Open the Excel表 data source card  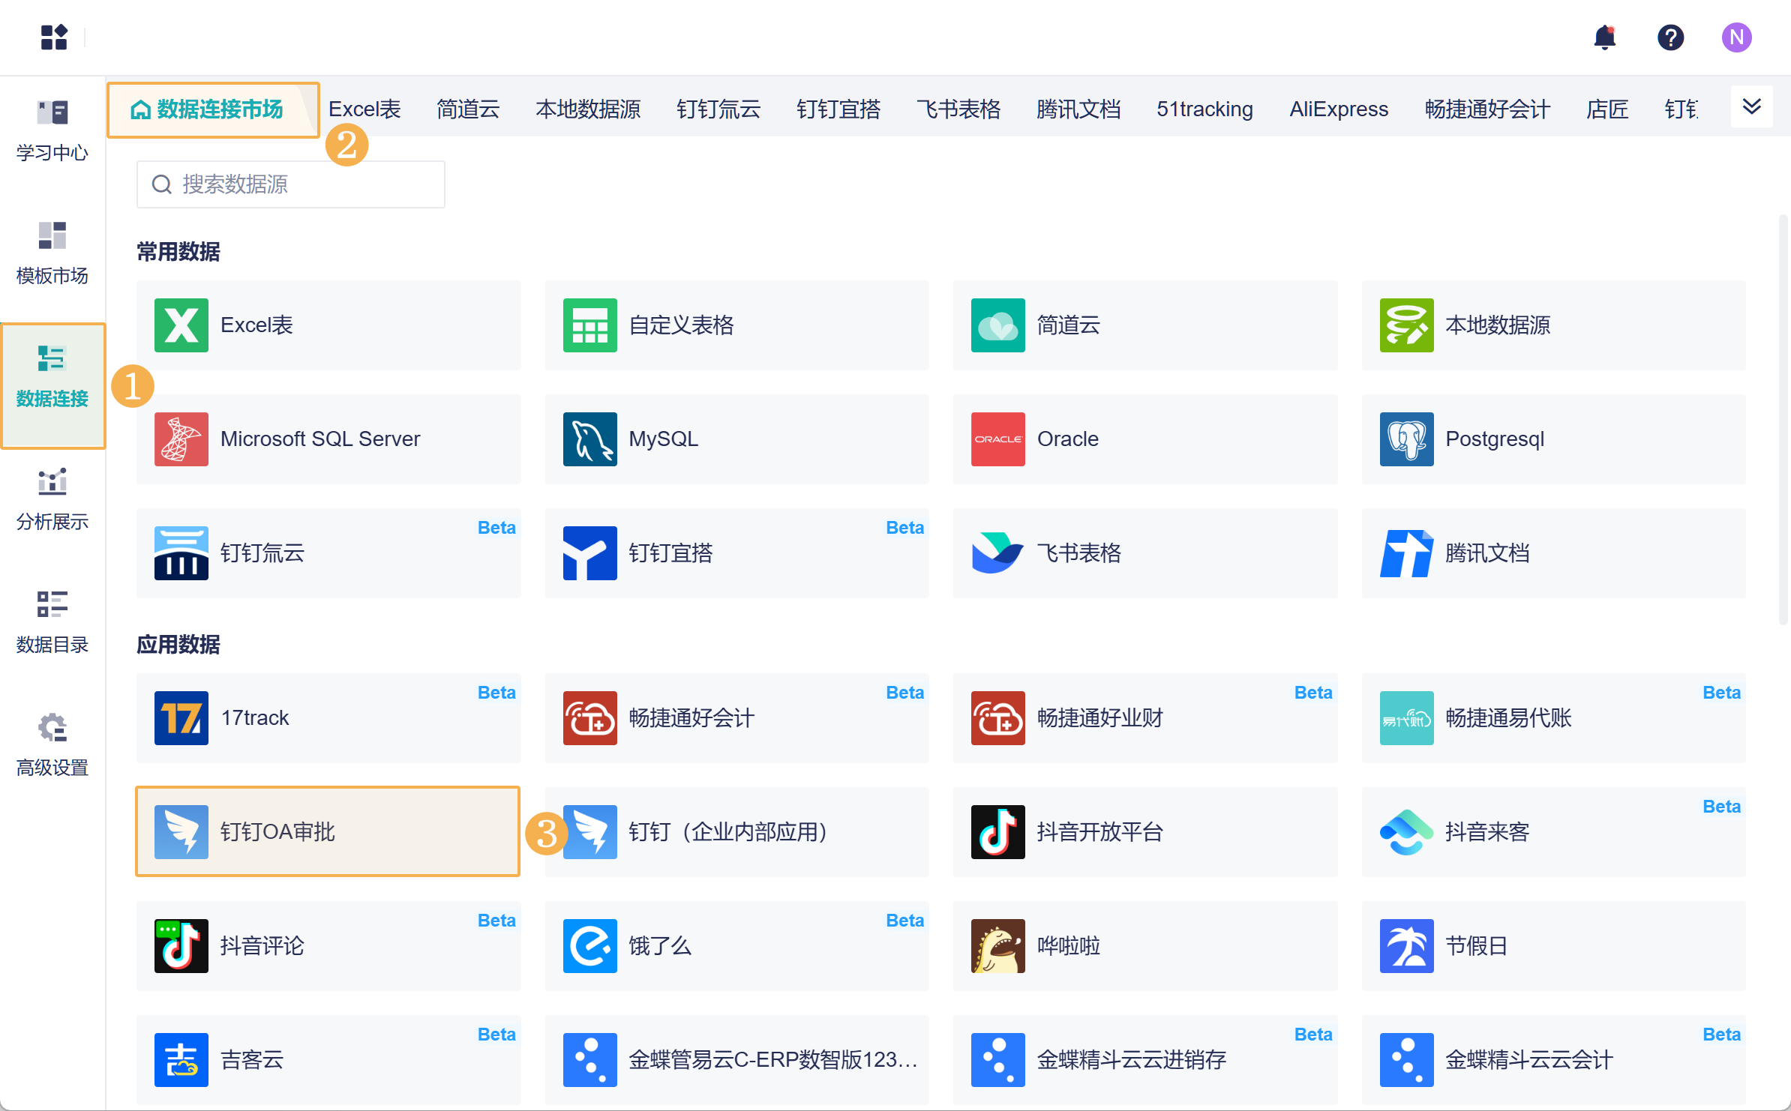(x=328, y=325)
